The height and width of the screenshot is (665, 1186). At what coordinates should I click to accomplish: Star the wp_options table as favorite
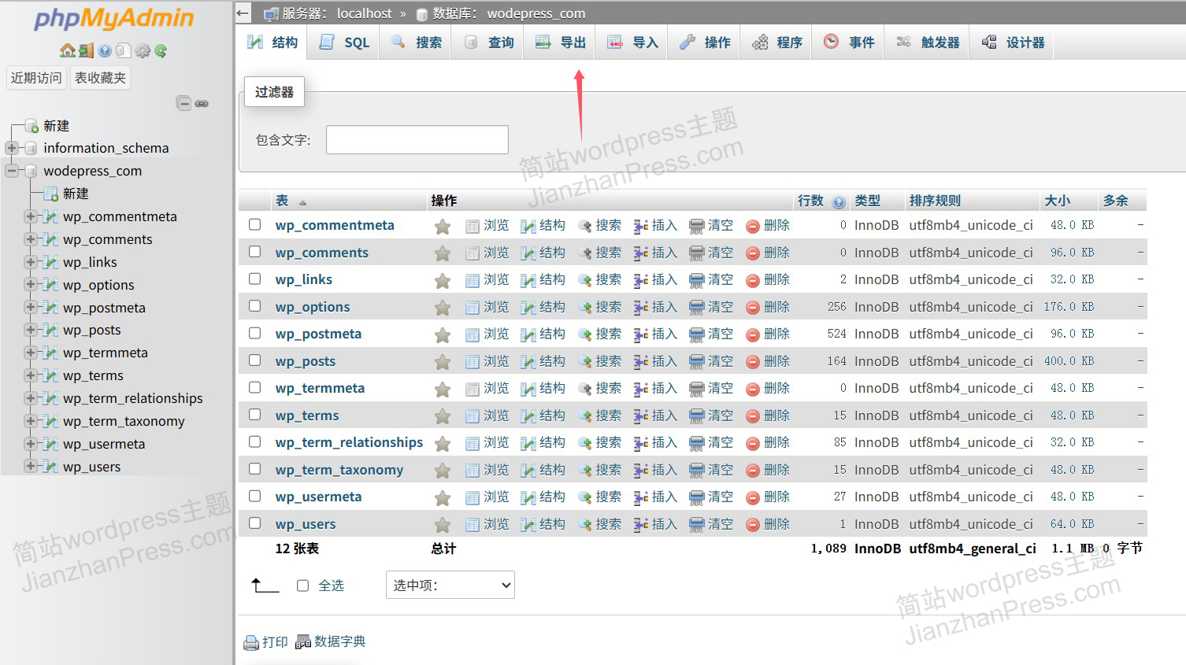point(443,308)
